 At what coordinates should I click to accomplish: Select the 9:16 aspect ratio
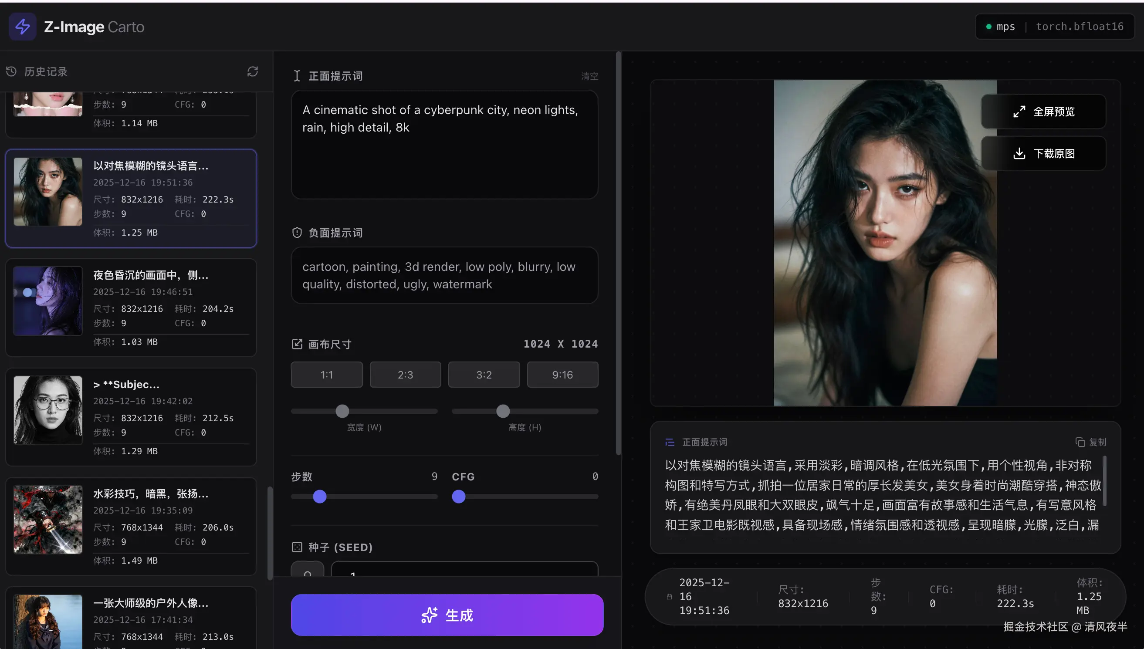(562, 375)
